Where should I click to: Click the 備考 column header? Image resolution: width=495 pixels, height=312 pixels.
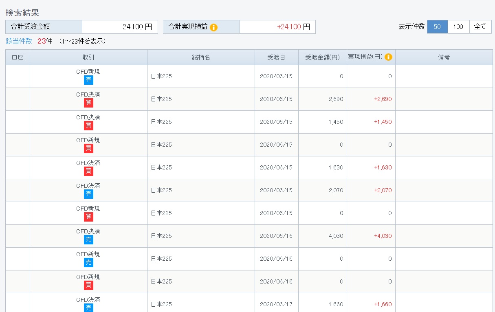click(444, 57)
